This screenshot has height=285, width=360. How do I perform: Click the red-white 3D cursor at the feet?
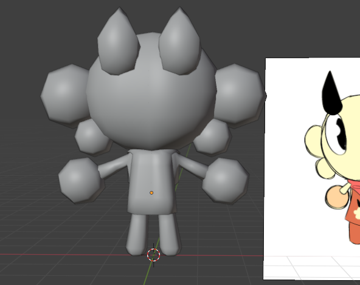(x=153, y=255)
